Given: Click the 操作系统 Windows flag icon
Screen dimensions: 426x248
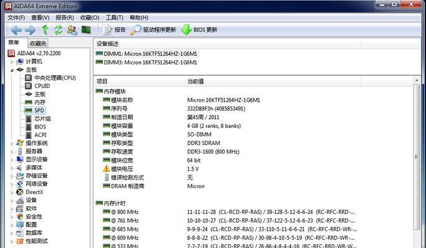Looking at the screenshot, I should pos(20,143).
